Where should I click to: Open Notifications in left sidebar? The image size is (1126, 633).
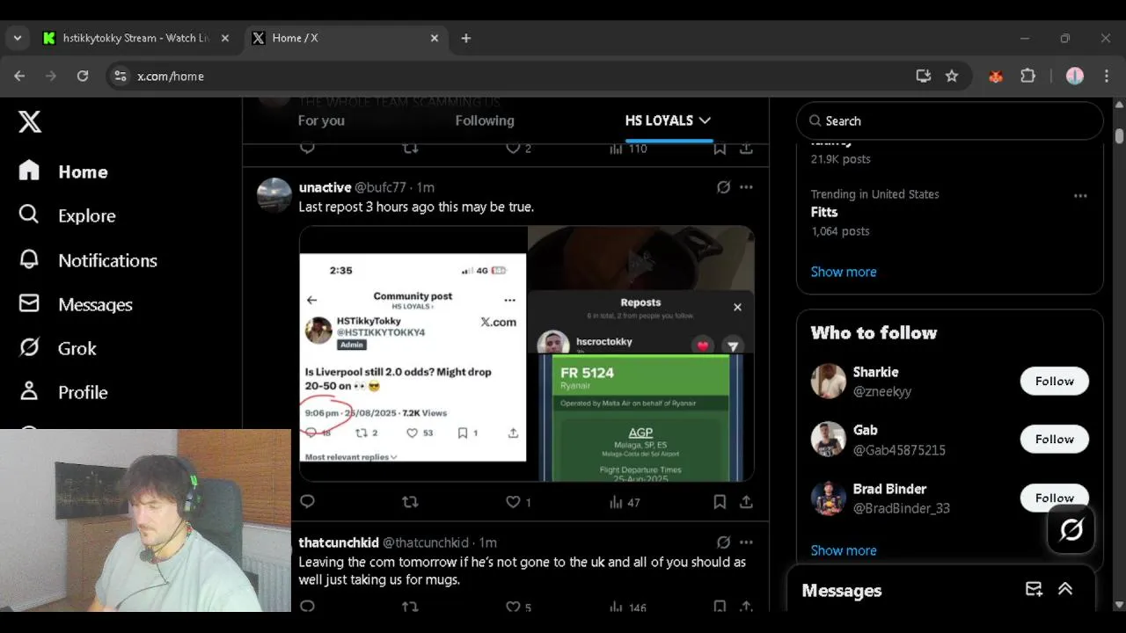pyautogui.click(x=88, y=260)
